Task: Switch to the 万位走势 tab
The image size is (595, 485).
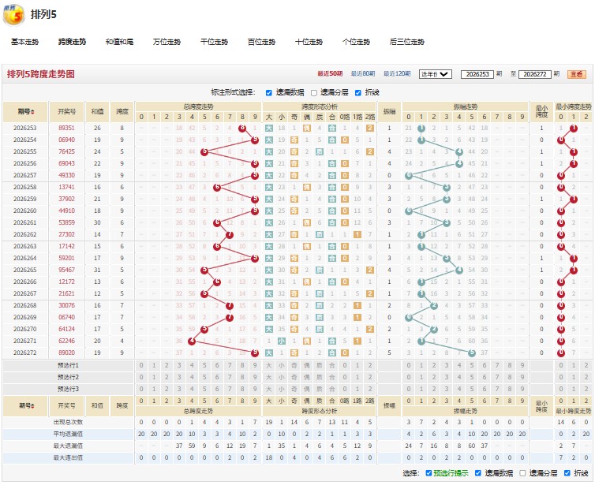Action: [167, 42]
